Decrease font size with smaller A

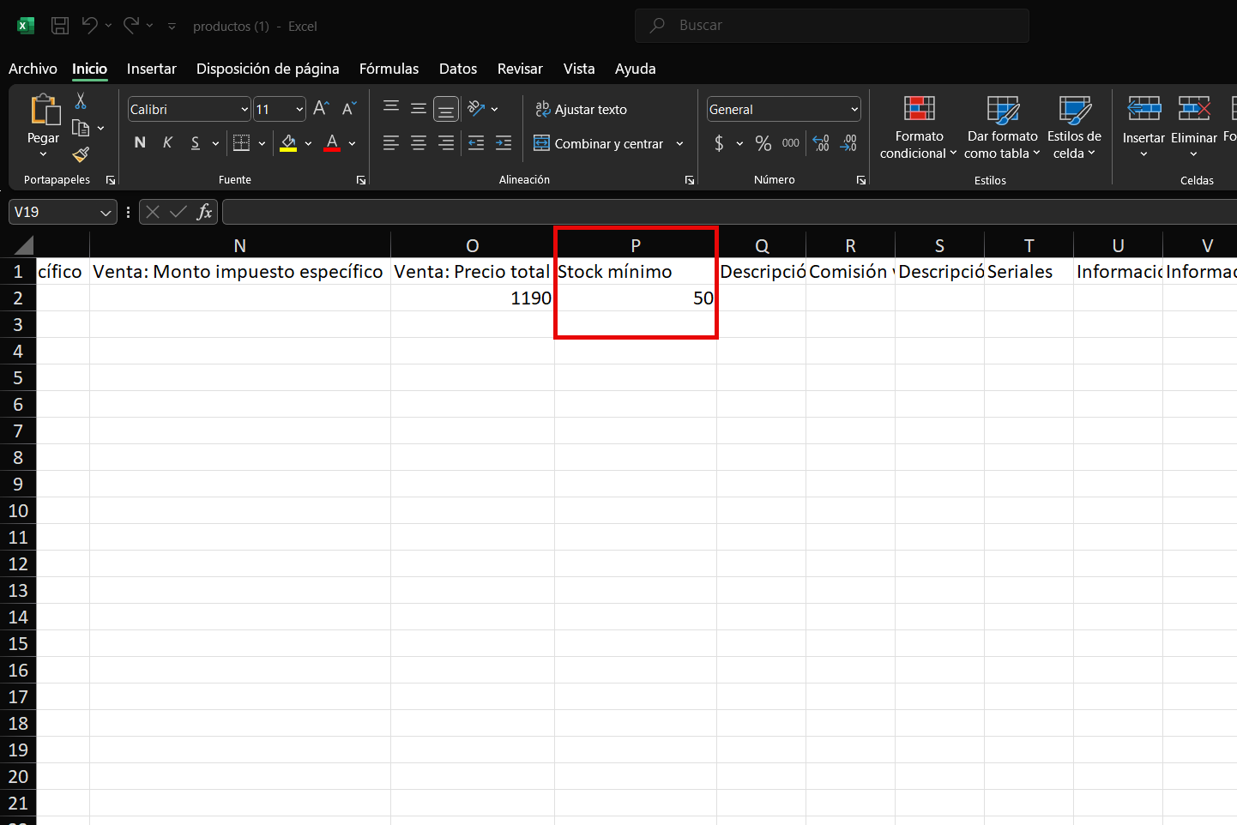coord(348,109)
